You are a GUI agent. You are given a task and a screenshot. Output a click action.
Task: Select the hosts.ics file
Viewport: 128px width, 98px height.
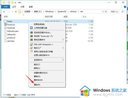point(11,25)
